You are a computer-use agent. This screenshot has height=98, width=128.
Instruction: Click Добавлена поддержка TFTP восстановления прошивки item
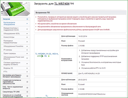99,58
